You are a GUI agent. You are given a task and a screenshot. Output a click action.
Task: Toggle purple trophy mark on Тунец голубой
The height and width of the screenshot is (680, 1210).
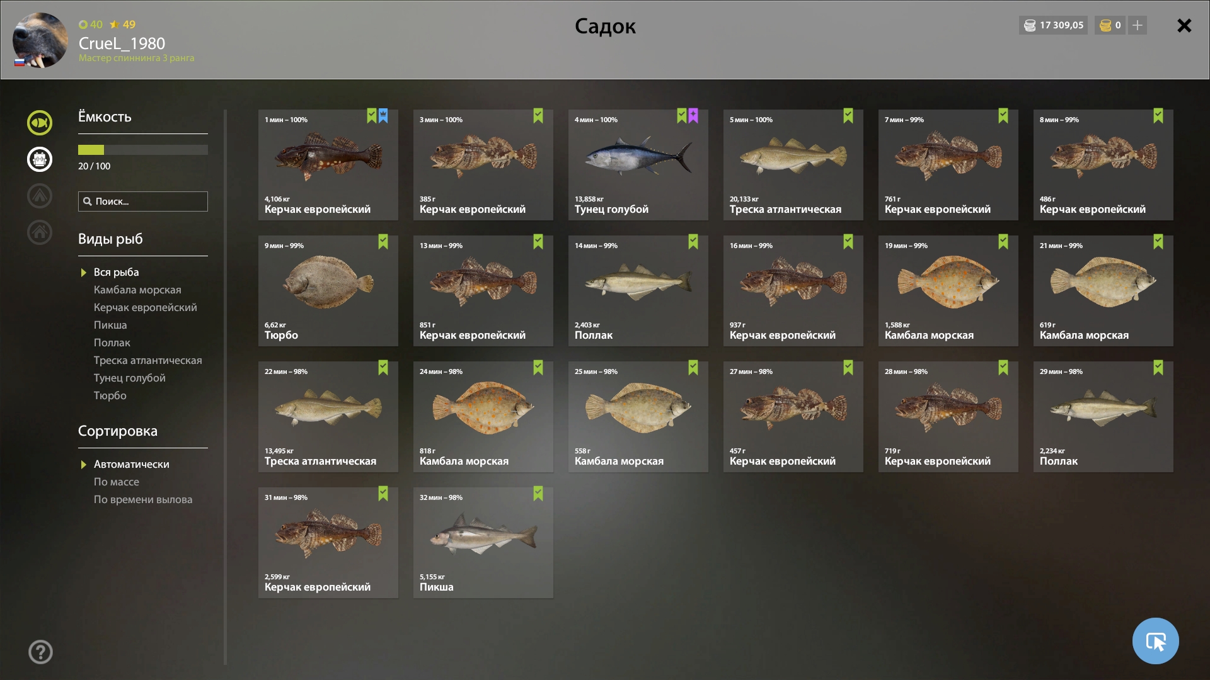(x=693, y=116)
